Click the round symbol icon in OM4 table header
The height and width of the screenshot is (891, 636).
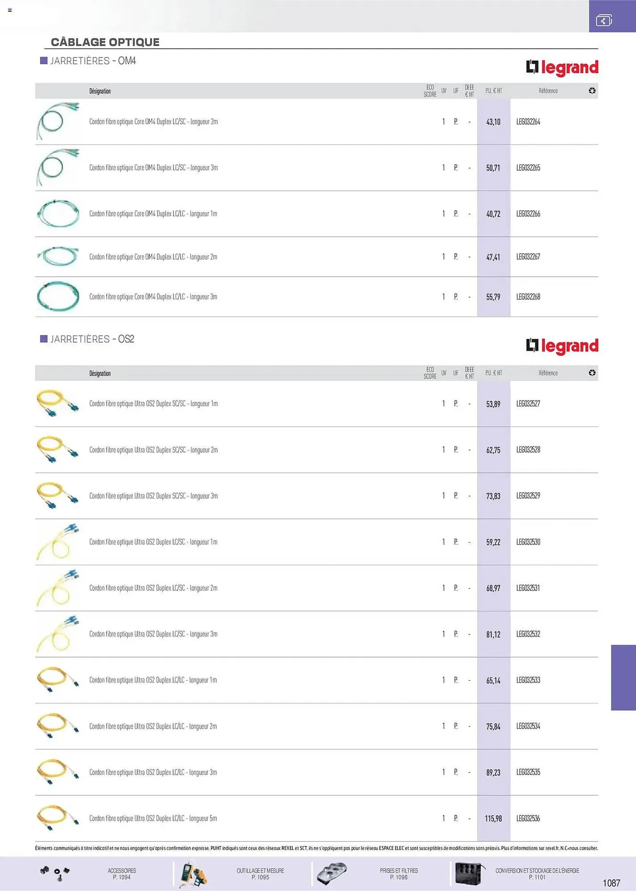point(592,90)
